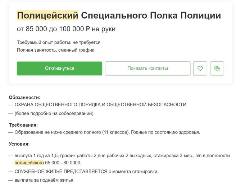This screenshot has width=236, height=187.
Task: Click highlighted word полицейского in conditions
Action: pyautogui.click(x=29, y=163)
